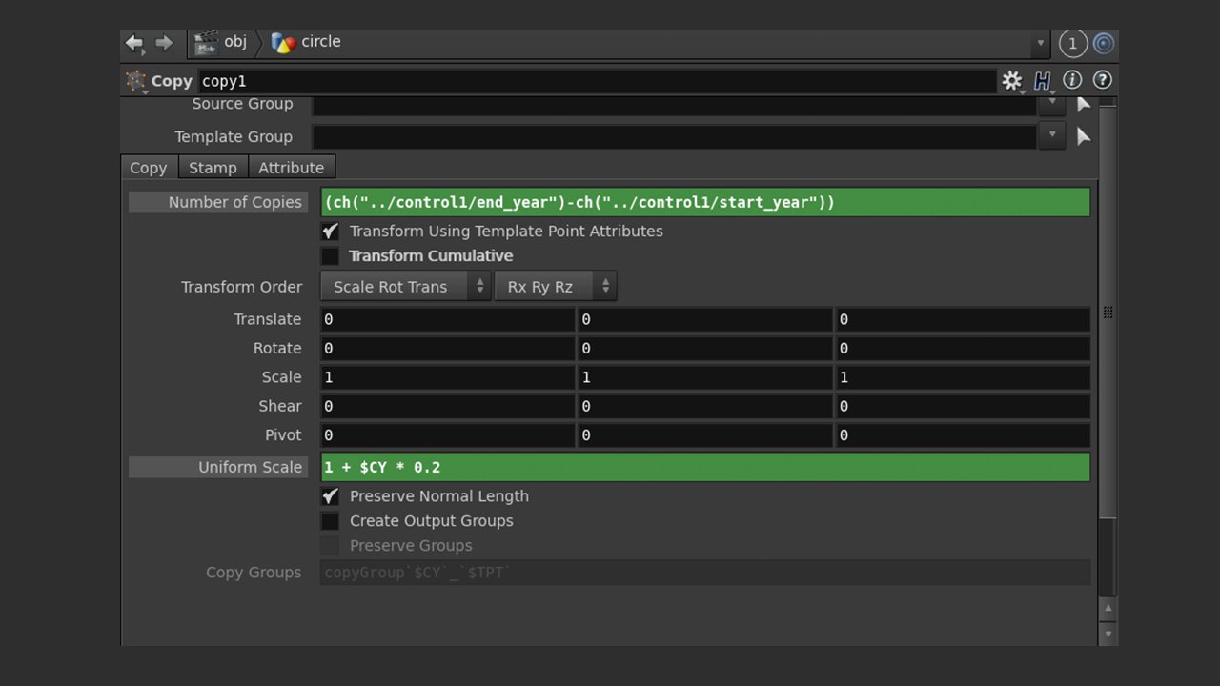Click the Copy operator type icon
1220x686 pixels.
(x=136, y=81)
